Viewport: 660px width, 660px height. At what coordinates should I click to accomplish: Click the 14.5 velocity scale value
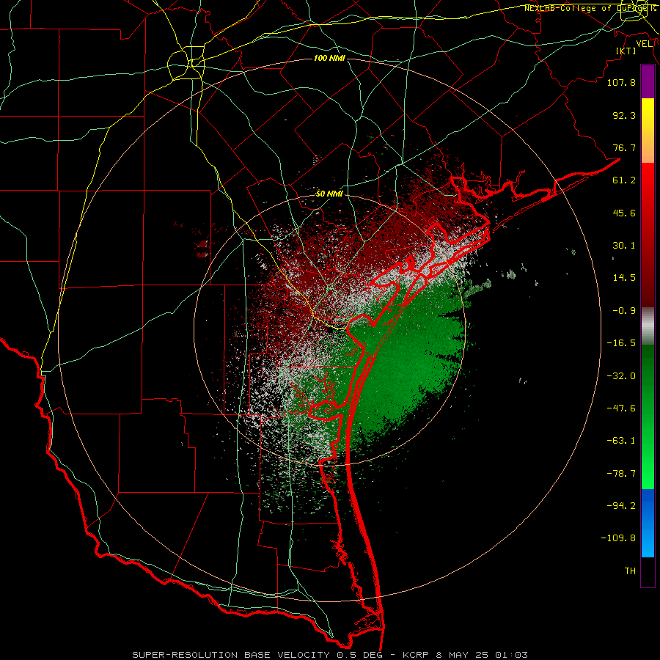coord(624,278)
